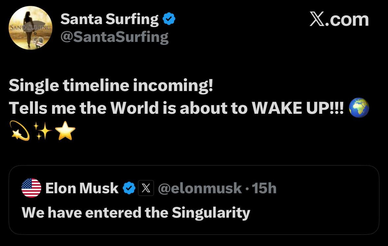The image size is (388, 246).
Task: Click the dizzy shooting star emoji
Action: (19, 131)
